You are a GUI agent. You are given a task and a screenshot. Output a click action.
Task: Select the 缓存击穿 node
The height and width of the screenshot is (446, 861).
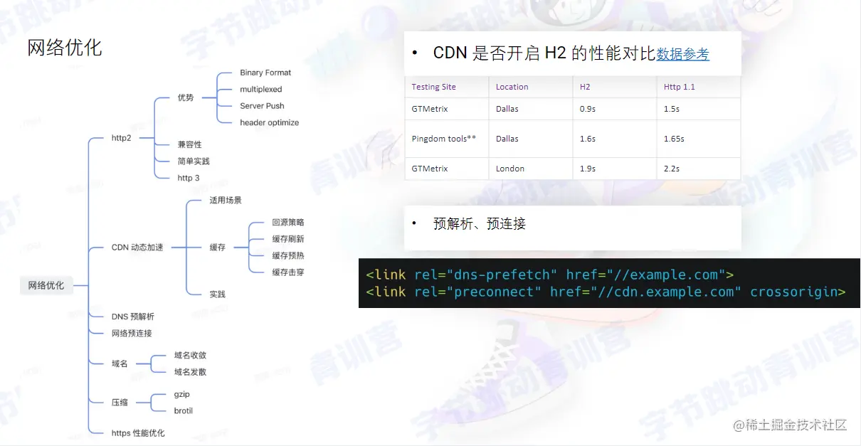click(x=288, y=272)
